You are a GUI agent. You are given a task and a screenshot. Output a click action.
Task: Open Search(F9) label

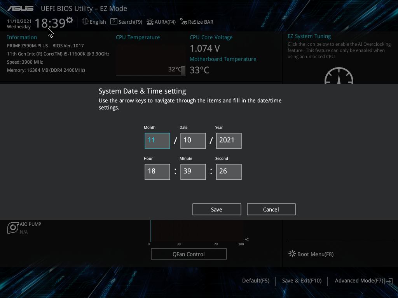coord(130,22)
